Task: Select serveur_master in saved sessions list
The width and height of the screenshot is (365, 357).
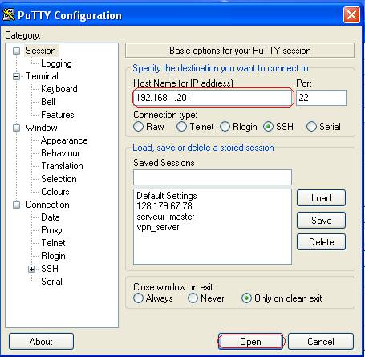Action: [165, 217]
